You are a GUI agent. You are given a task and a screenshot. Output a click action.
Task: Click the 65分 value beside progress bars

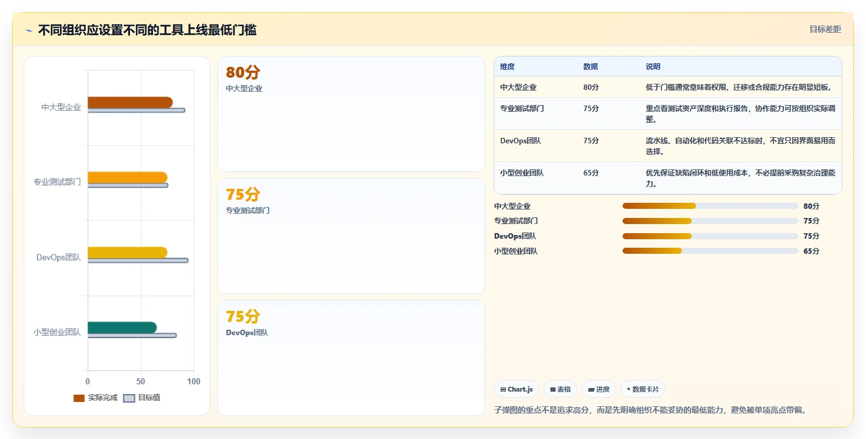[811, 251]
